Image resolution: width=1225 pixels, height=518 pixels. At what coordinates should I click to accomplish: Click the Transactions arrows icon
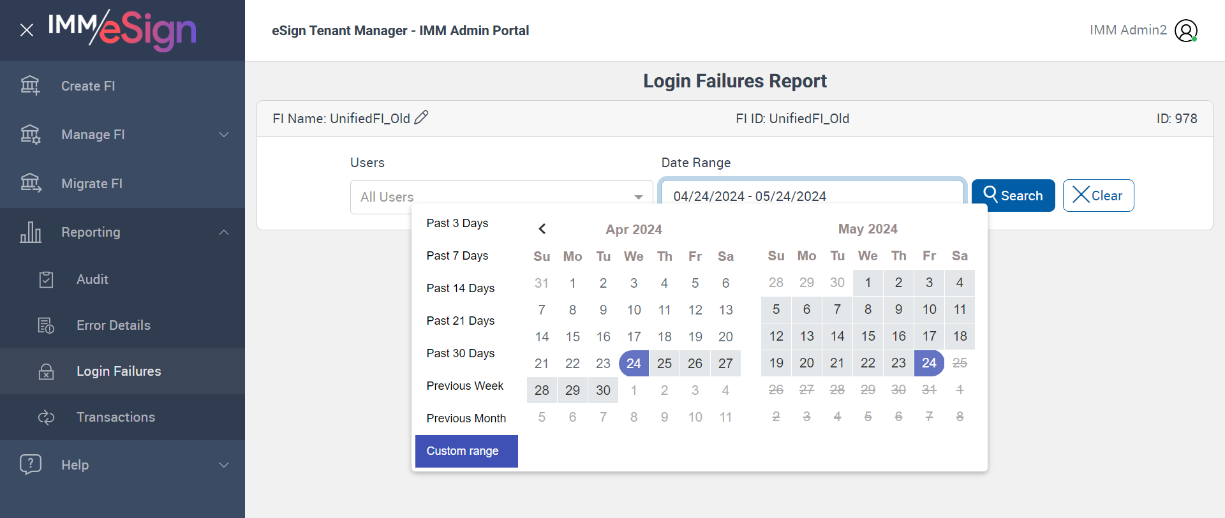(x=46, y=417)
